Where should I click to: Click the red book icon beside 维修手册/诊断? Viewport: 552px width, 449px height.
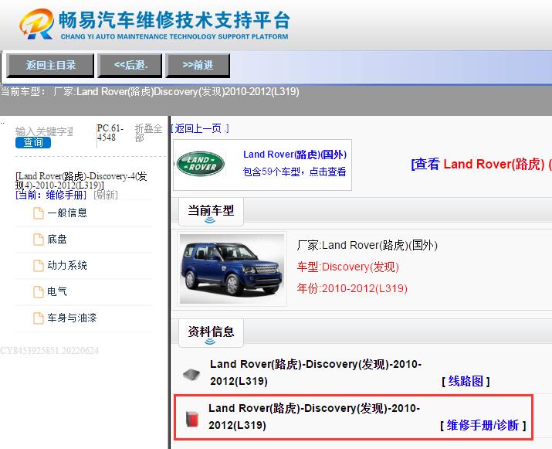point(192,419)
